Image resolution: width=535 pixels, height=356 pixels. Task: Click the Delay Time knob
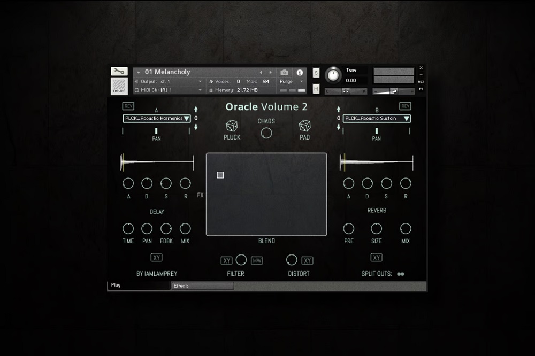[x=128, y=229]
